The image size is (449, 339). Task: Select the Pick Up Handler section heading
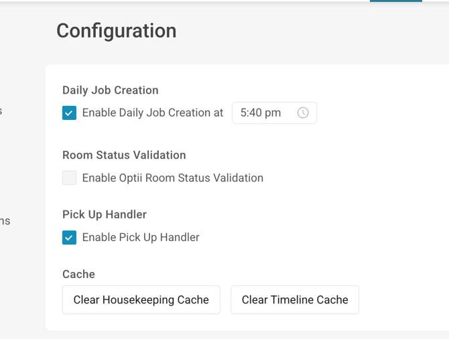(105, 214)
